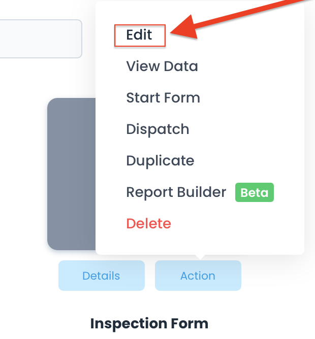Toggle the Action dropdown button

click(x=198, y=276)
